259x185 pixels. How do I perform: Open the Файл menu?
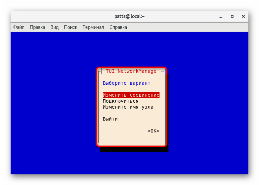click(x=19, y=27)
